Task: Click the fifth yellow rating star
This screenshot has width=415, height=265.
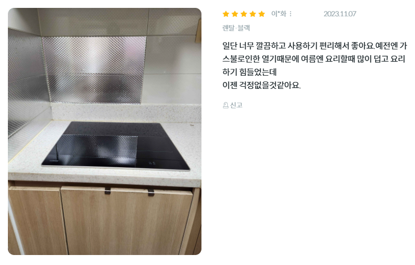Action: pyautogui.click(x=262, y=14)
